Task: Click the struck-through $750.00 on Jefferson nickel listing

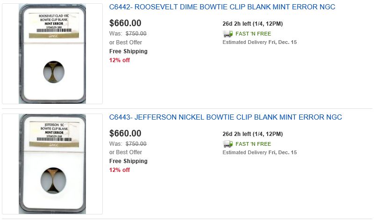Action: 136,144
